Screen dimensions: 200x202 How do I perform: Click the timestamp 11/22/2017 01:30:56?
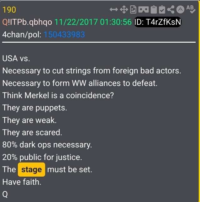click(x=93, y=22)
